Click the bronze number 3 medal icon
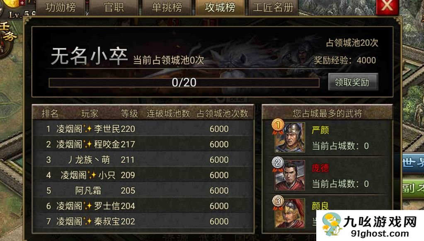Screen dimensions: 424x241 click(x=278, y=202)
